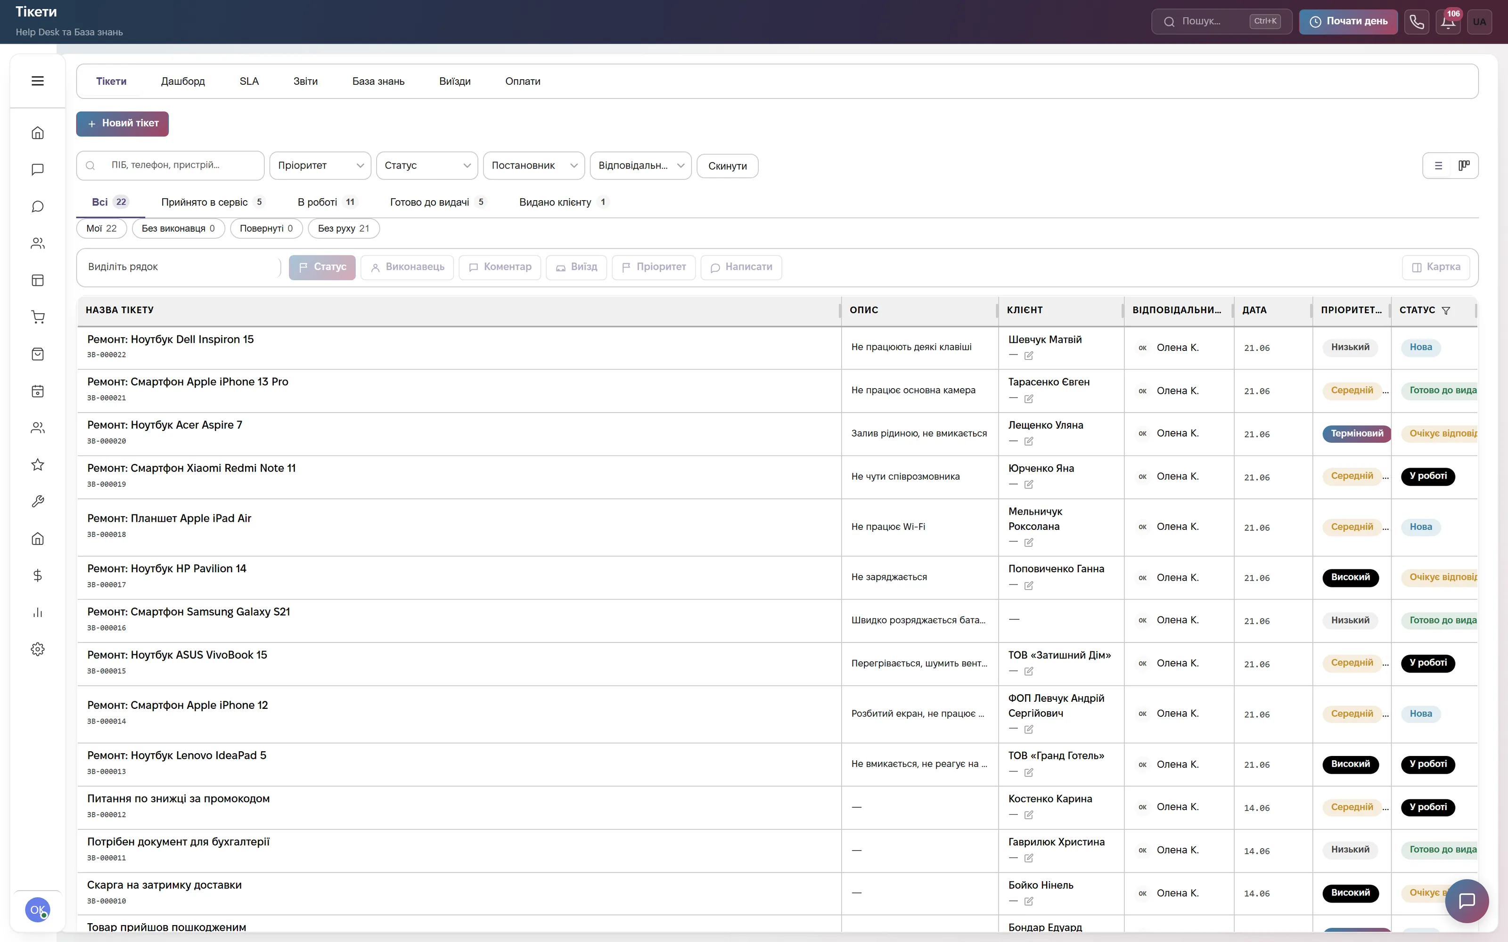This screenshot has height=942, width=1508.
Task: Click Терміновий priority badge on Acer row
Action: click(1357, 434)
